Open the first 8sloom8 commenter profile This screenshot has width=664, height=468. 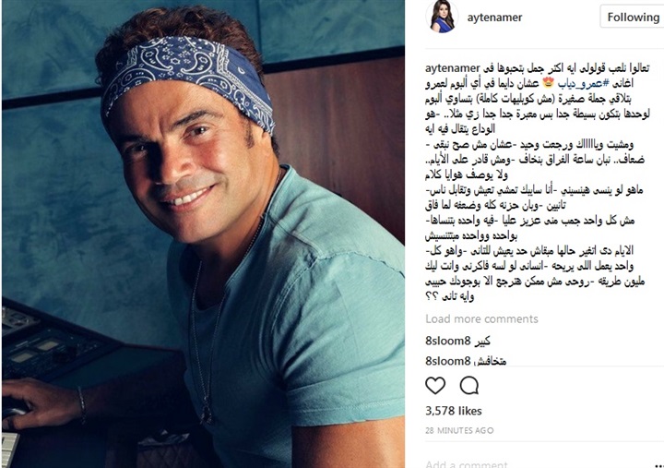point(447,341)
